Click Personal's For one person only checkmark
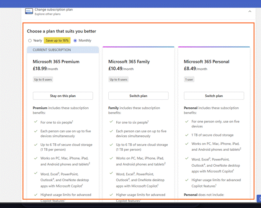 coord(187,122)
